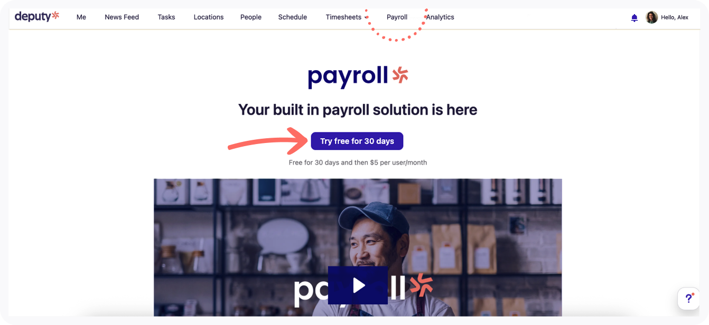Switch to the Schedule page

(x=293, y=17)
